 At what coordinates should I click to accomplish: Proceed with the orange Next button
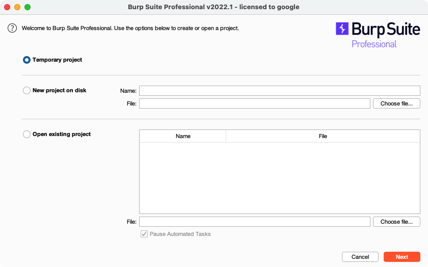402,257
